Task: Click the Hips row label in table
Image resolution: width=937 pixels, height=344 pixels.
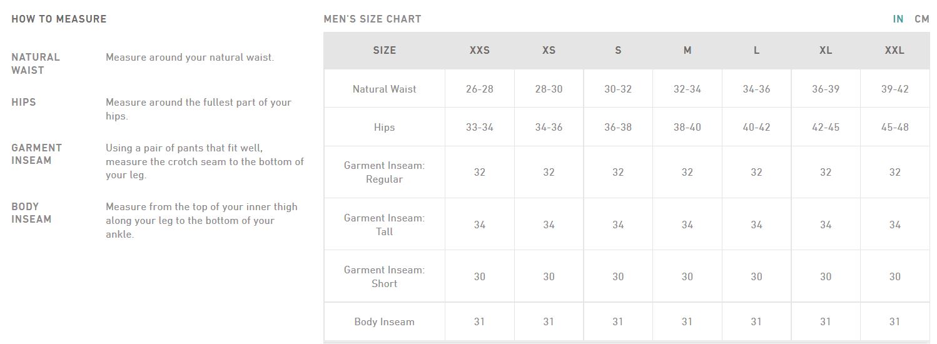Action: point(384,127)
